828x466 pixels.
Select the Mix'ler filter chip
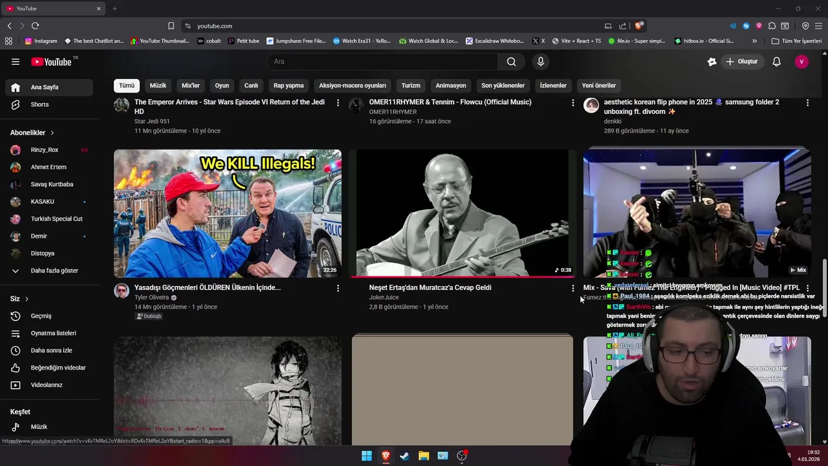pos(191,85)
